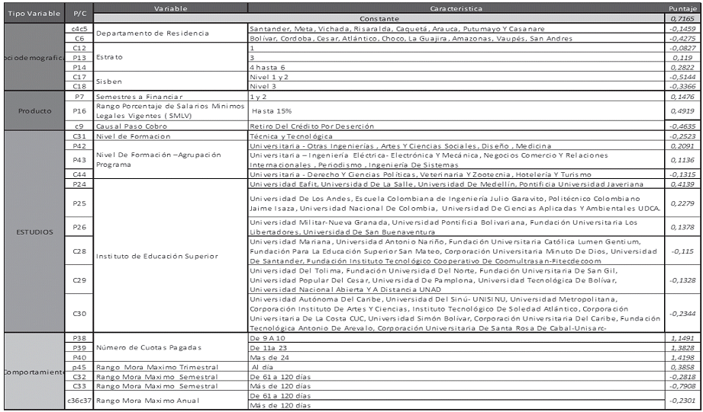Click the Característica column header
This screenshot has width=703, height=412.
pos(456,8)
